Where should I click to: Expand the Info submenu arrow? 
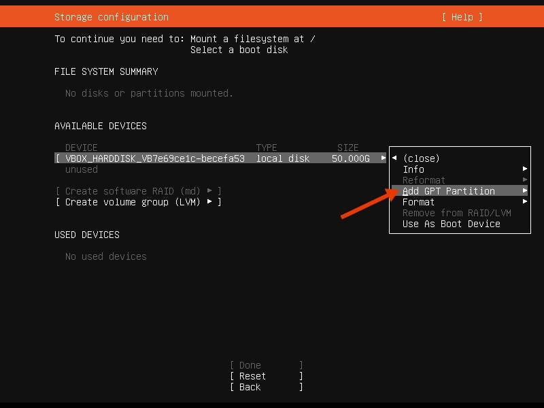click(x=525, y=169)
